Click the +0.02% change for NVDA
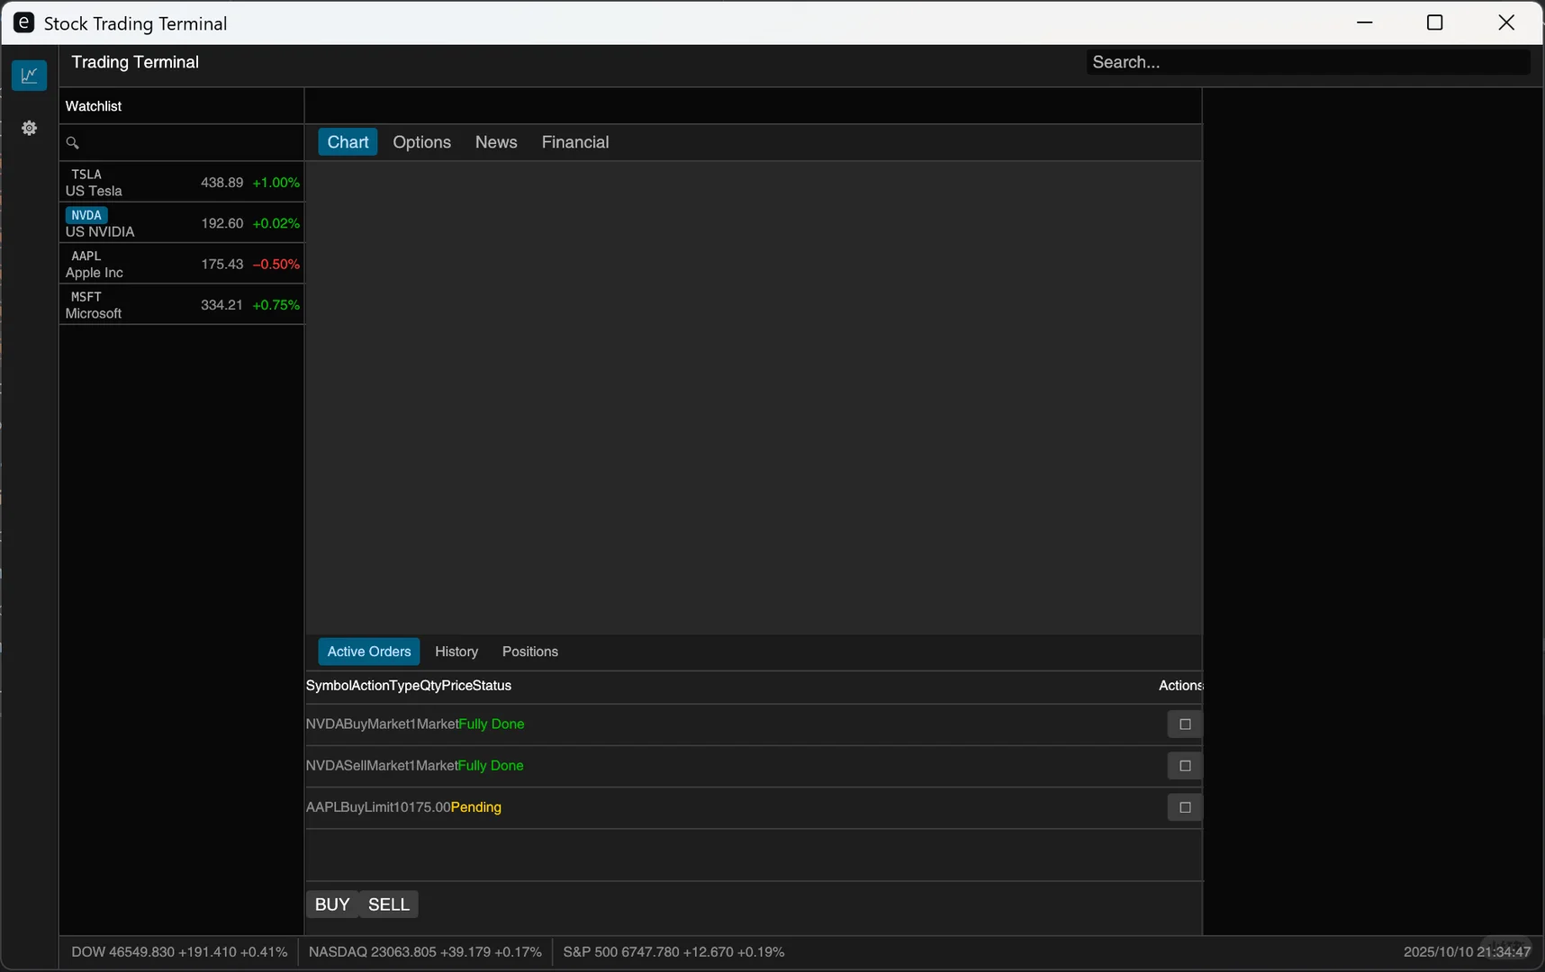 [x=276, y=223]
